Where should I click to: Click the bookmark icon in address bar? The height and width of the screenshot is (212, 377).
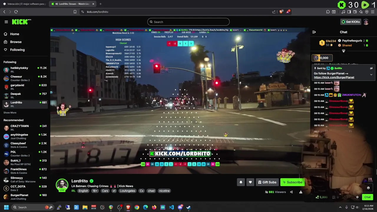pos(75,12)
